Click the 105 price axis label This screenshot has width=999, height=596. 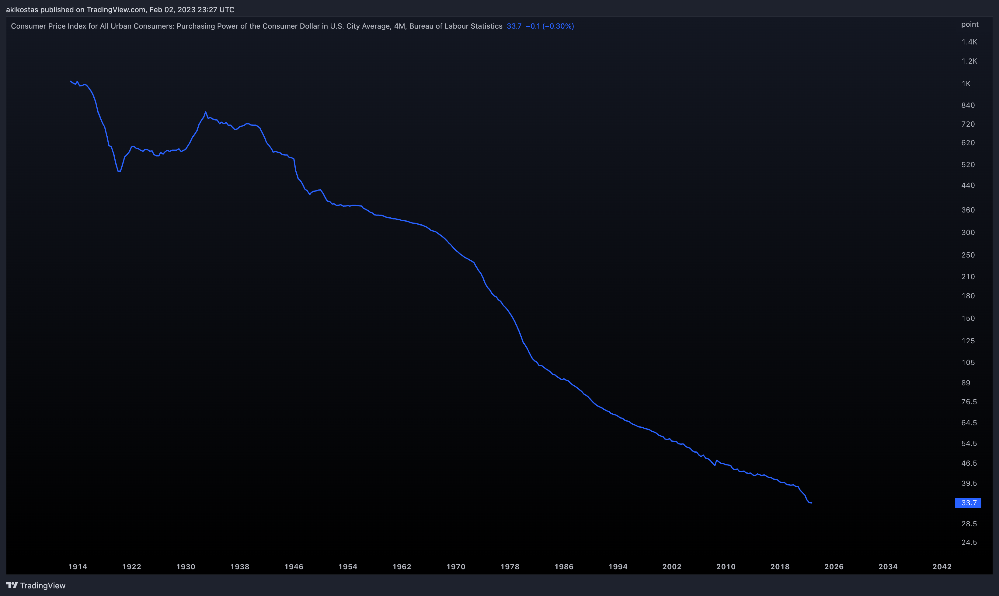point(968,363)
